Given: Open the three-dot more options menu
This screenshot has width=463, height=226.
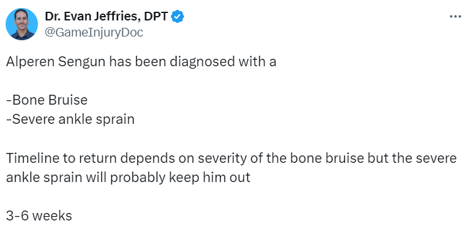Looking at the screenshot, I should [455, 17].
